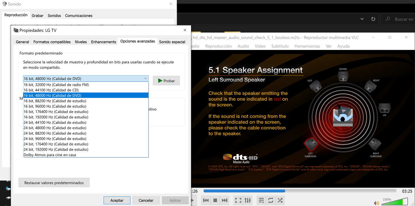The image size is (415, 206).
Task: Click green play icon on Probar button
Action: [160, 81]
